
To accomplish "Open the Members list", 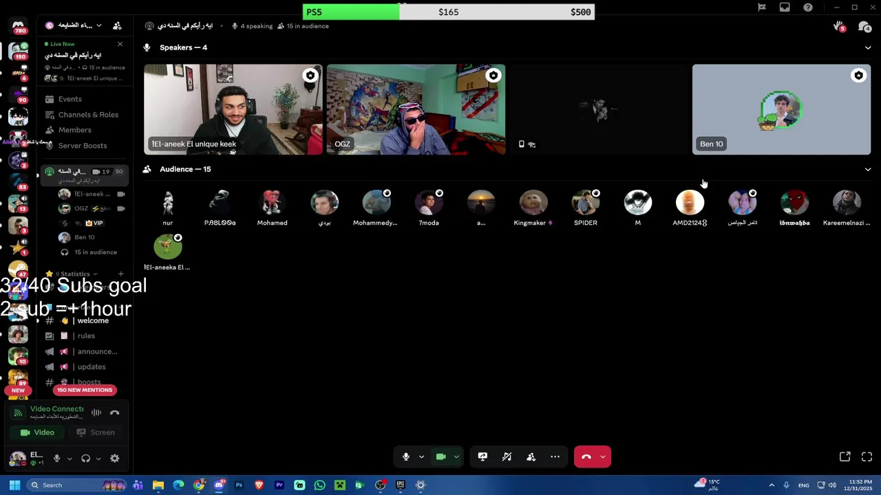I will (x=74, y=130).
